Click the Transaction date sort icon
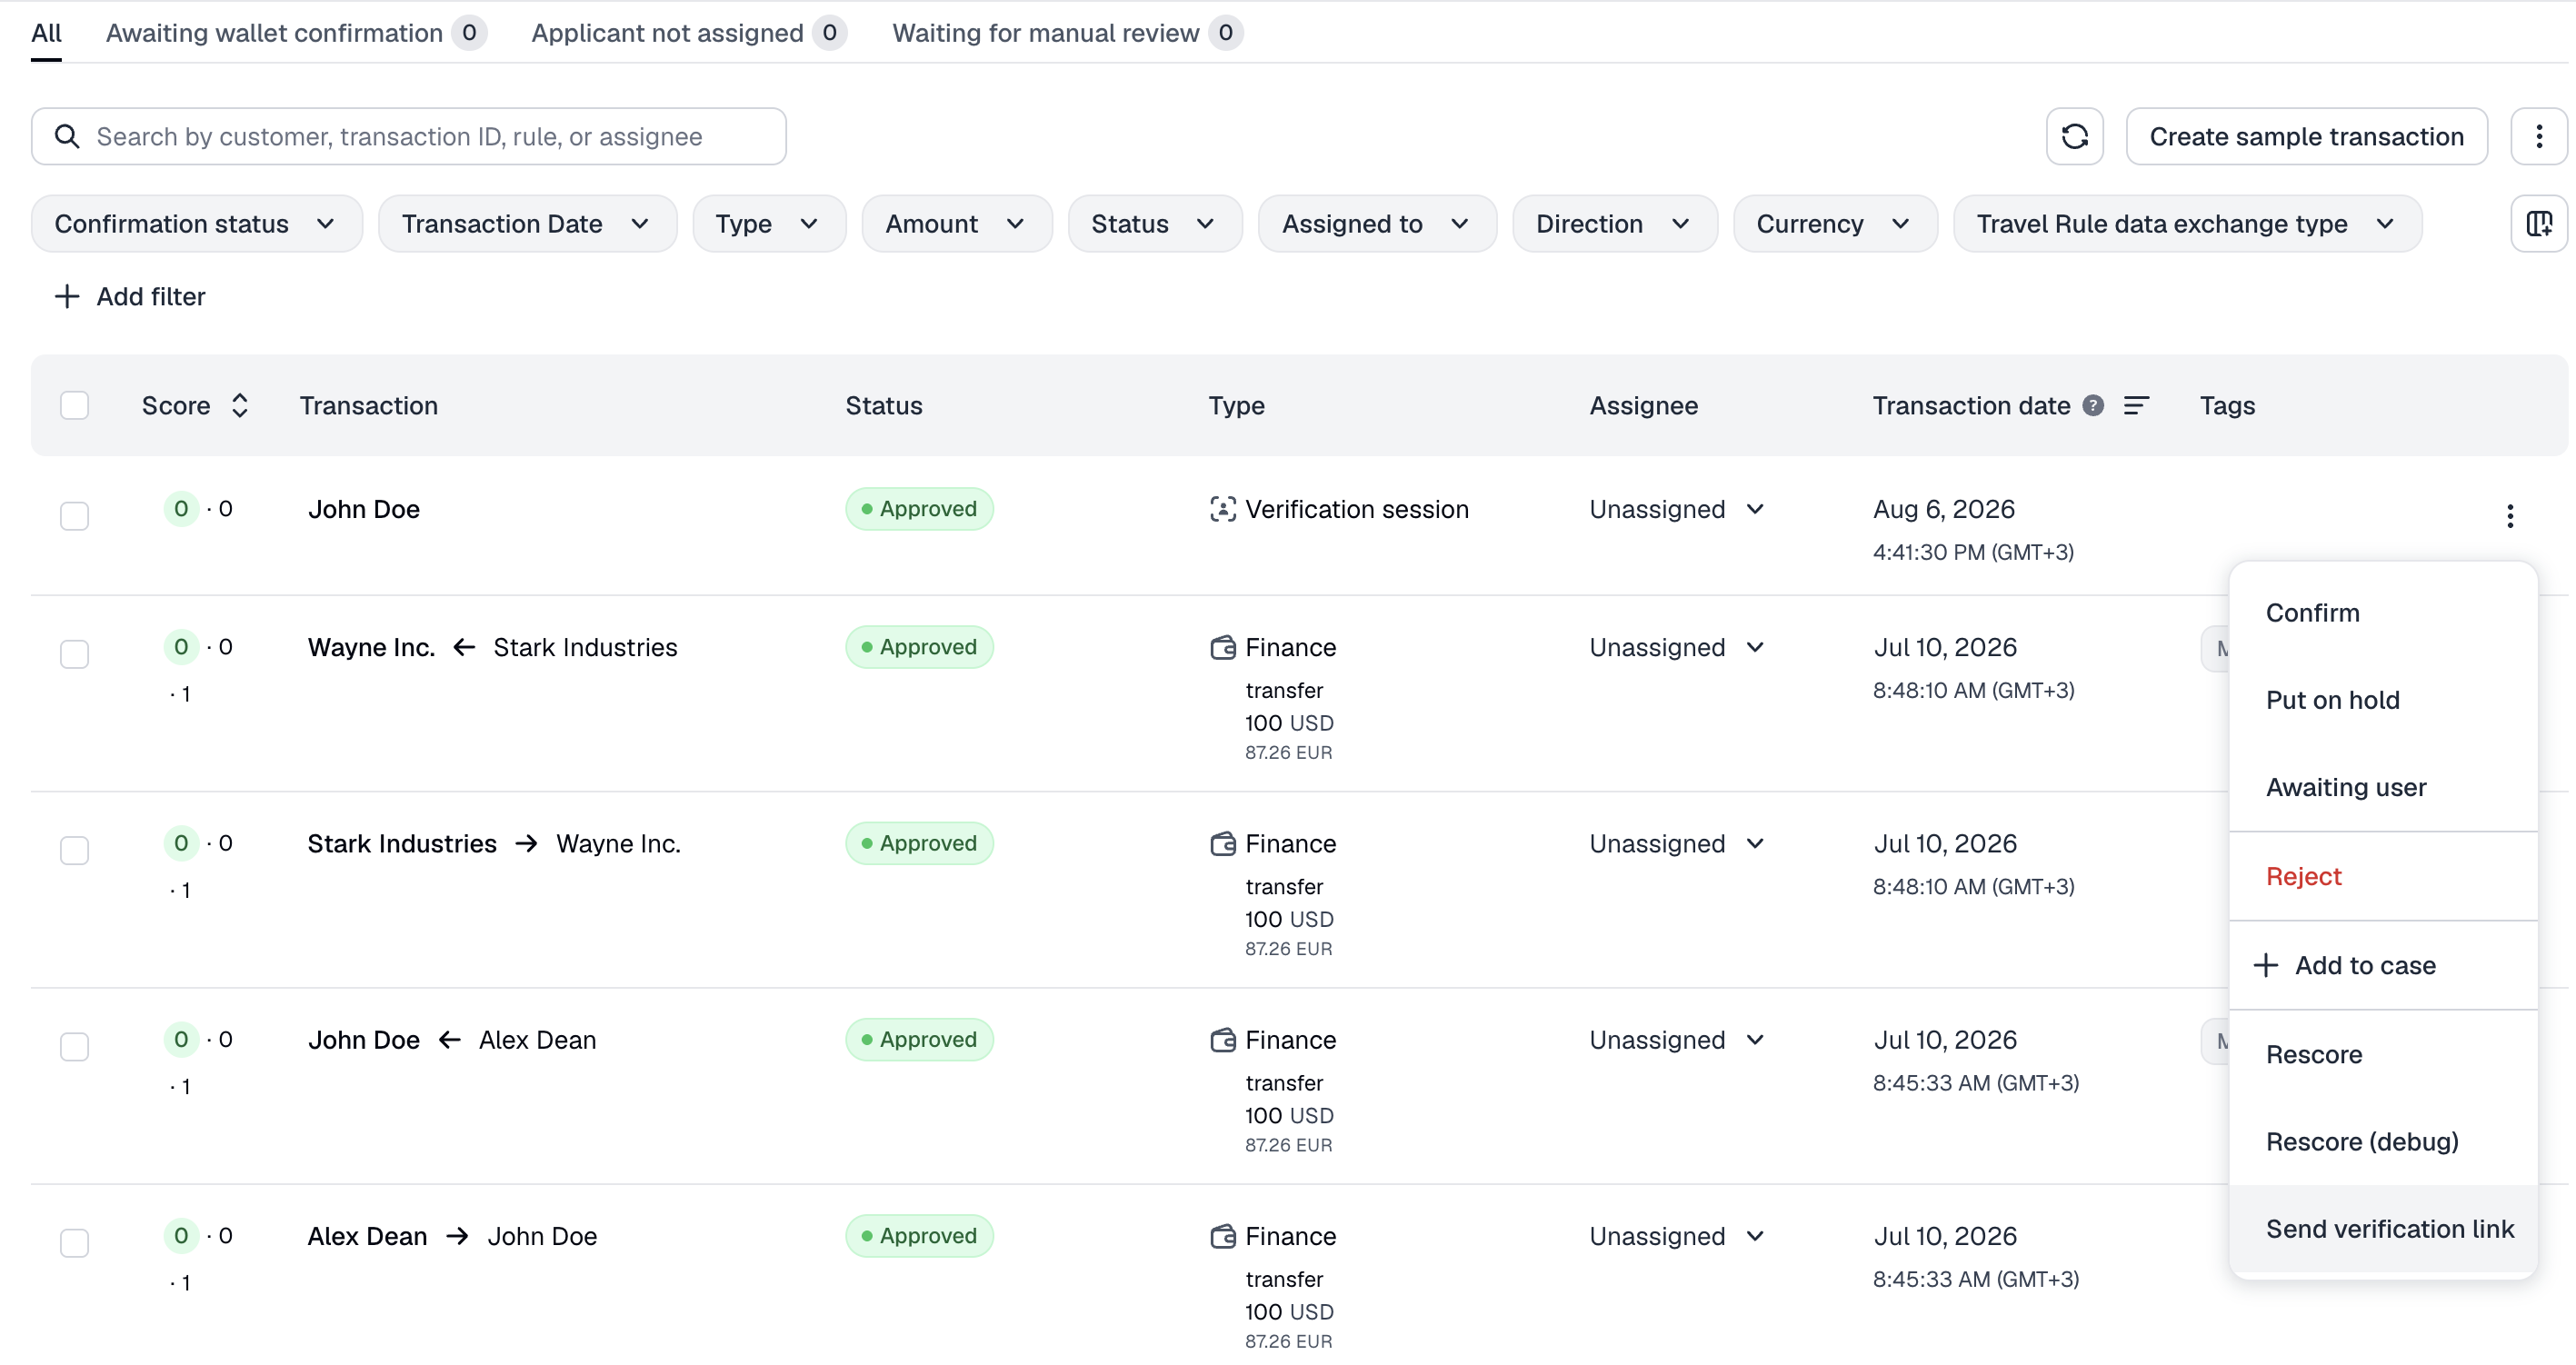The image size is (2576, 1365). pos(2136,405)
